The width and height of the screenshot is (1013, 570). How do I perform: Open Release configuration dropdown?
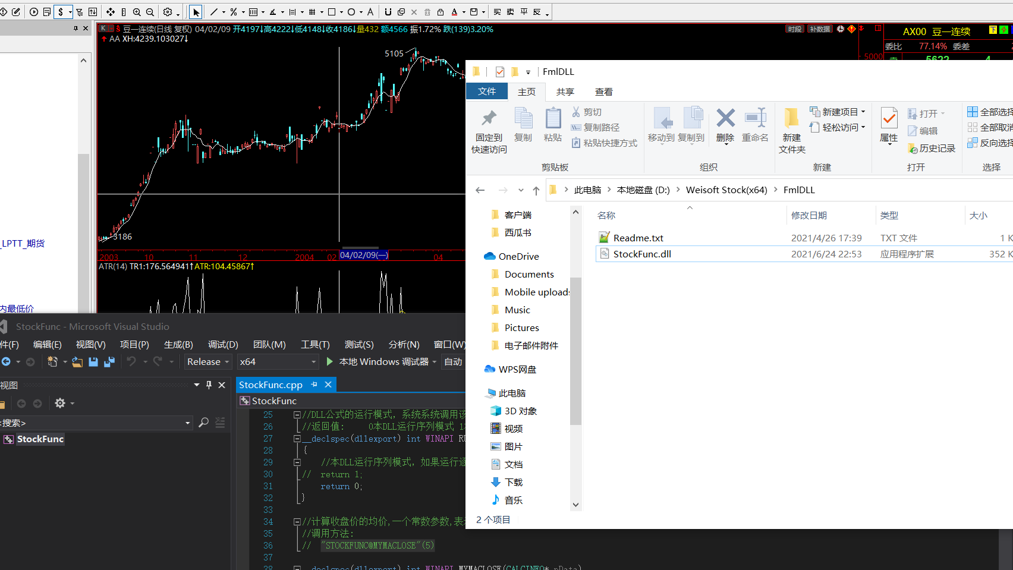(208, 361)
